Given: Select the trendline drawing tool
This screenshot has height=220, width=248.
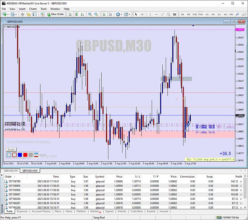Looking at the screenshot, I should (162, 14).
